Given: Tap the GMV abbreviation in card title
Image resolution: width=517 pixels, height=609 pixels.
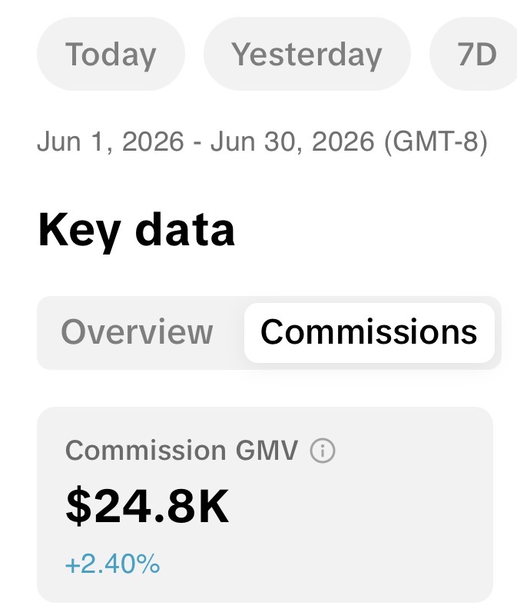Looking at the screenshot, I should [267, 451].
